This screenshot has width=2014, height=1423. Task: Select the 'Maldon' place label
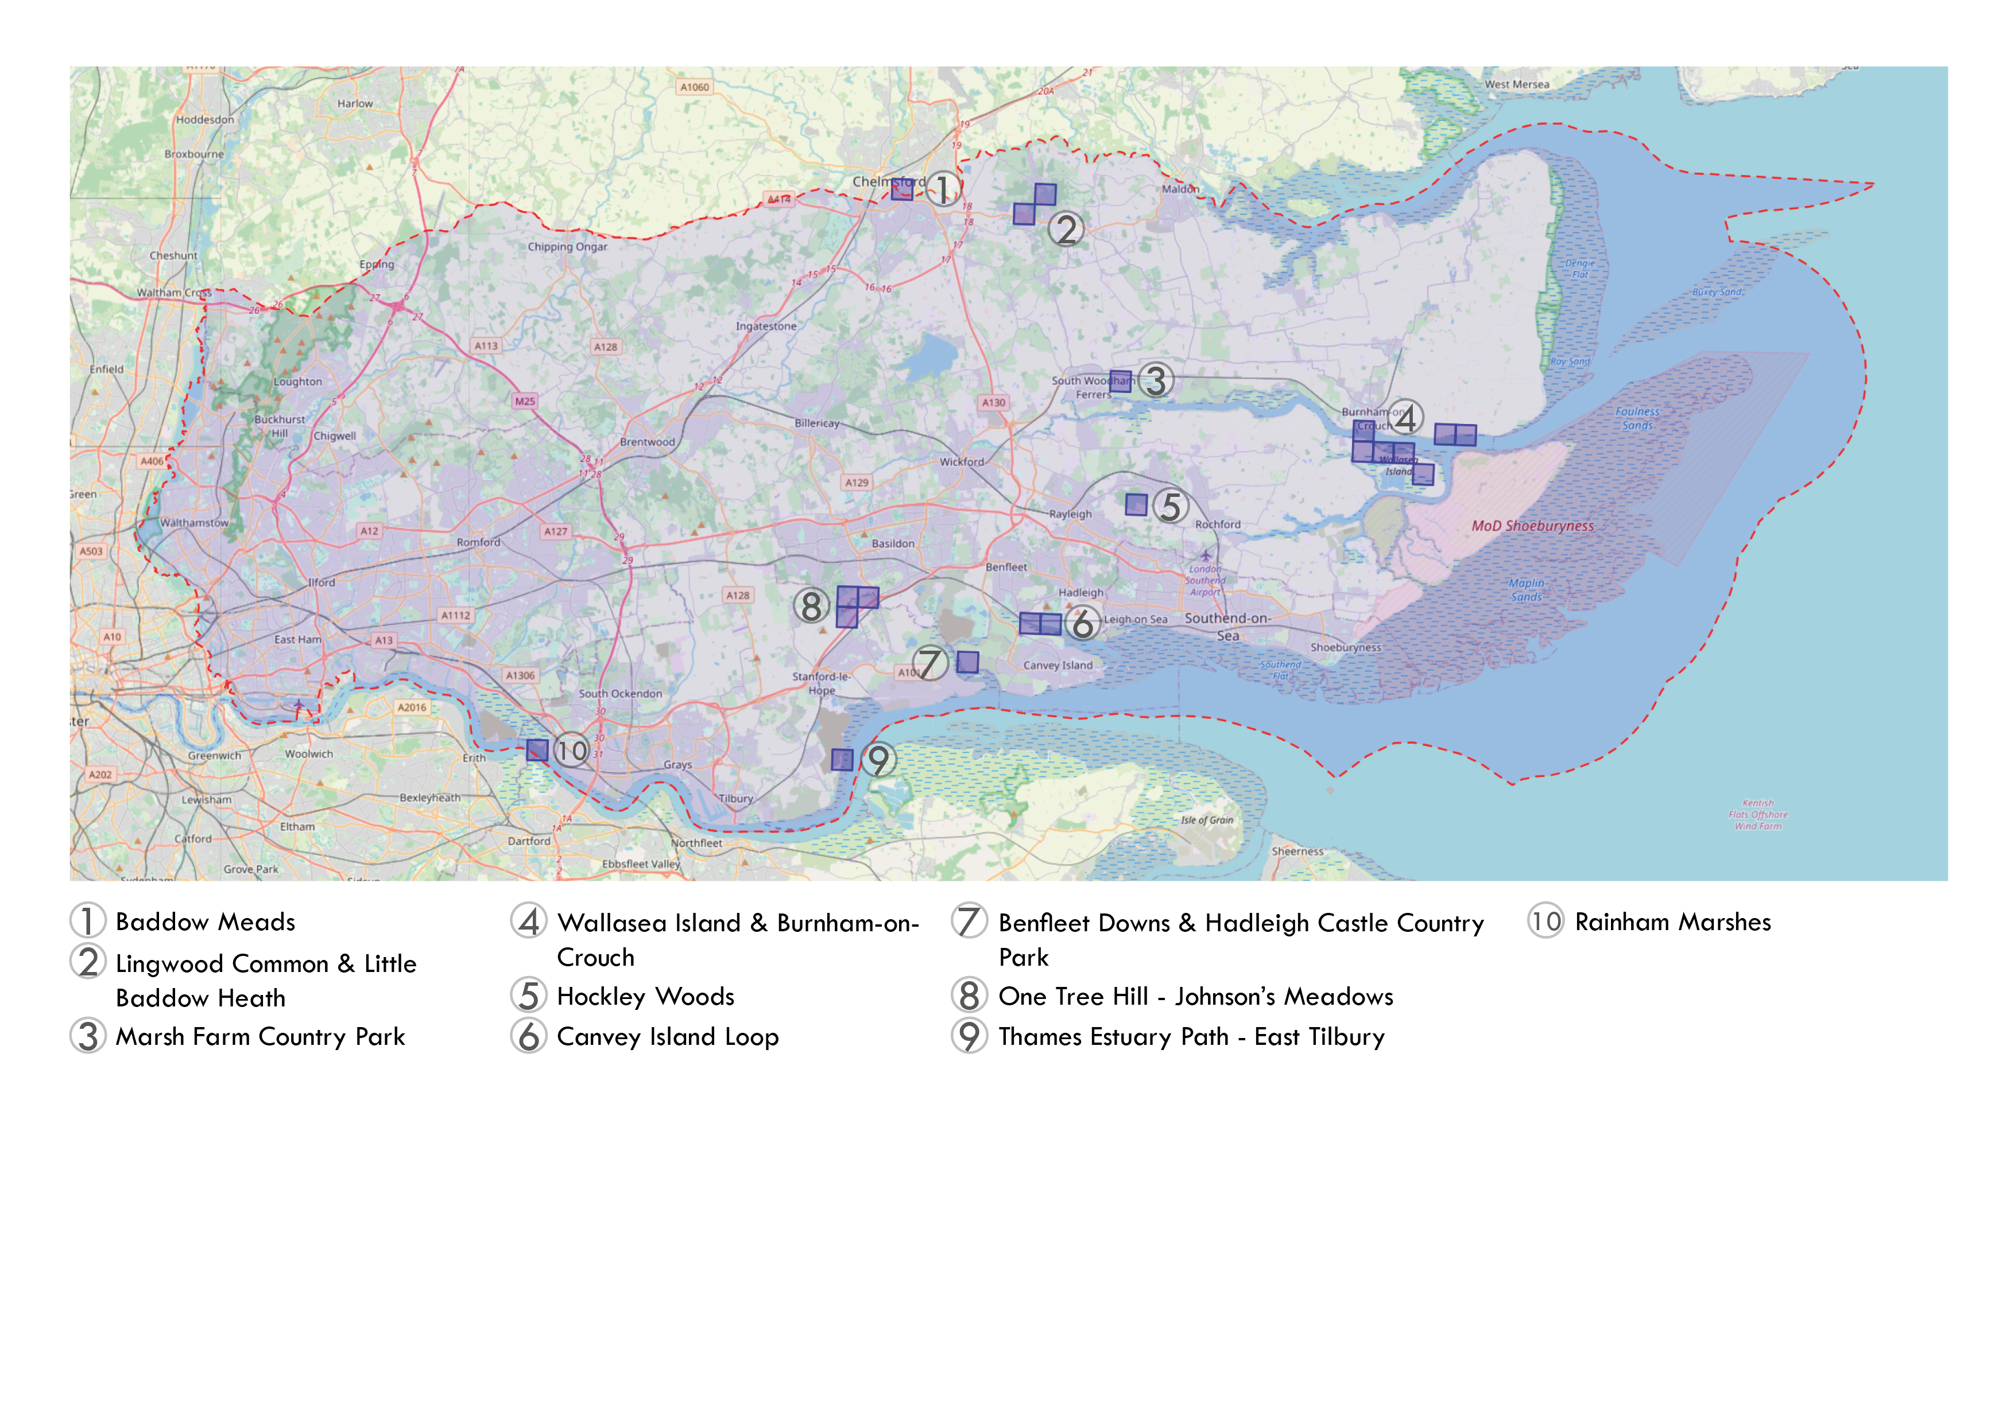pyautogui.click(x=1180, y=189)
